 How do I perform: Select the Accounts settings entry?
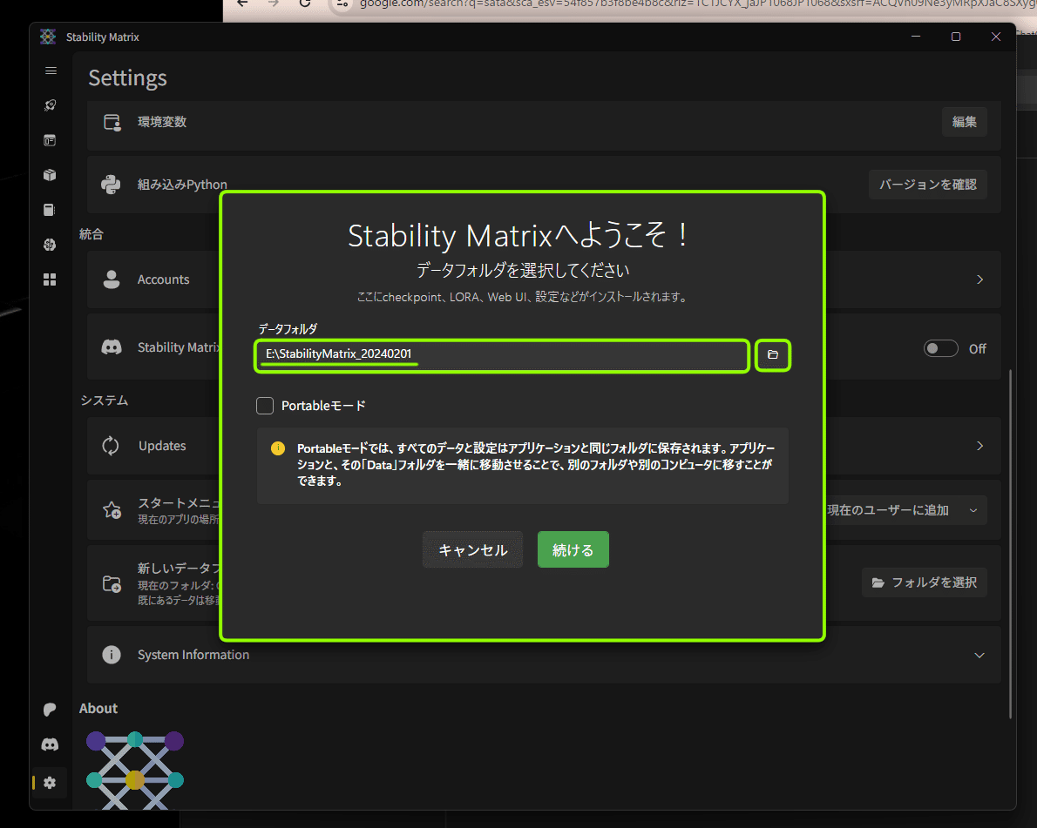coord(163,279)
